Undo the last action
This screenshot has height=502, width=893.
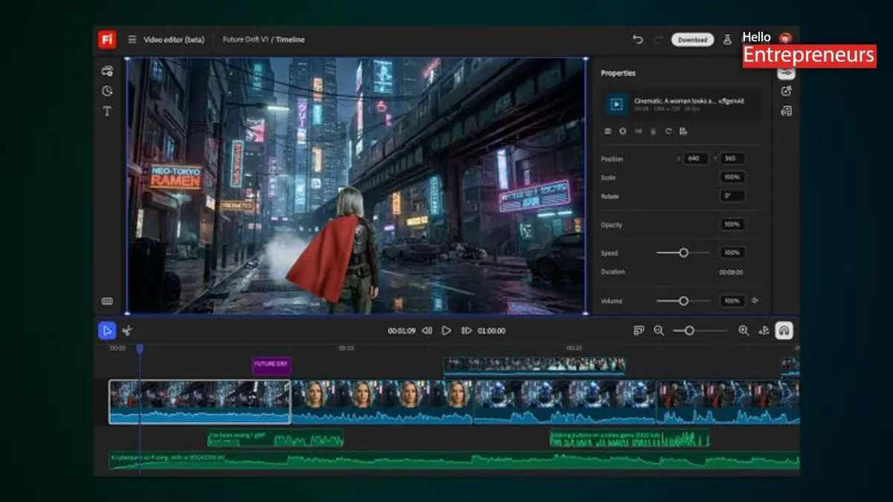click(x=638, y=39)
